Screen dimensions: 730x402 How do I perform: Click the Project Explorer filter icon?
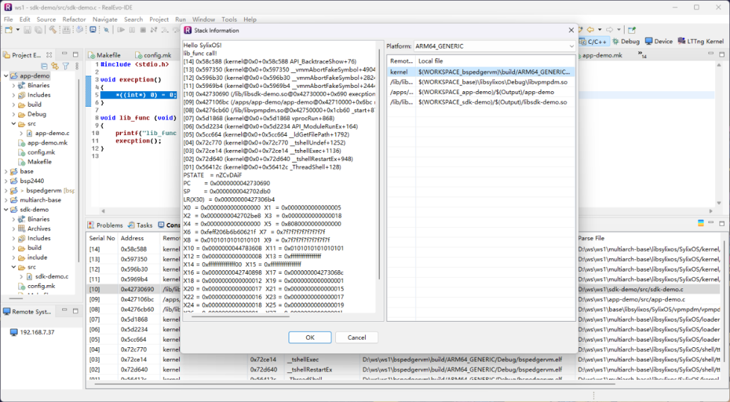pyautogui.click(x=66, y=66)
